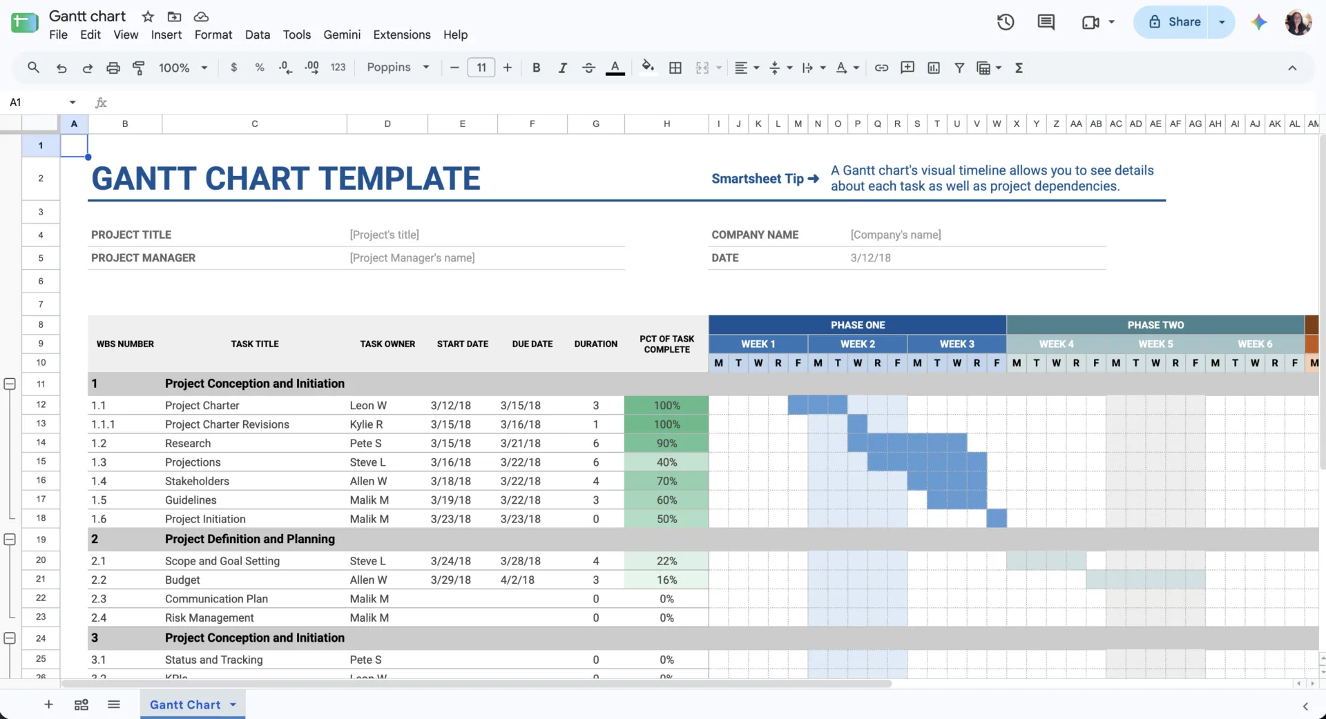Toggle italic formatting

point(562,68)
